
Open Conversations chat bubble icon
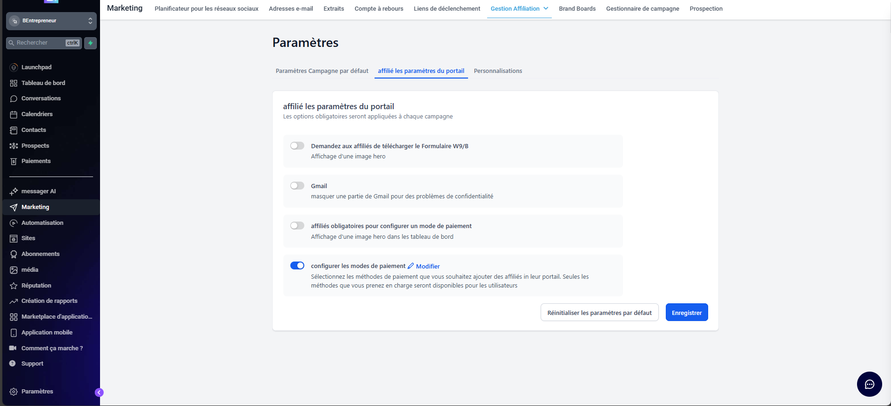pyautogui.click(x=13, y=98)
